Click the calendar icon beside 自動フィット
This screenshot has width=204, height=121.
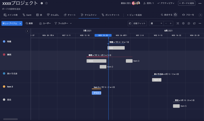[x=130, y=23]
